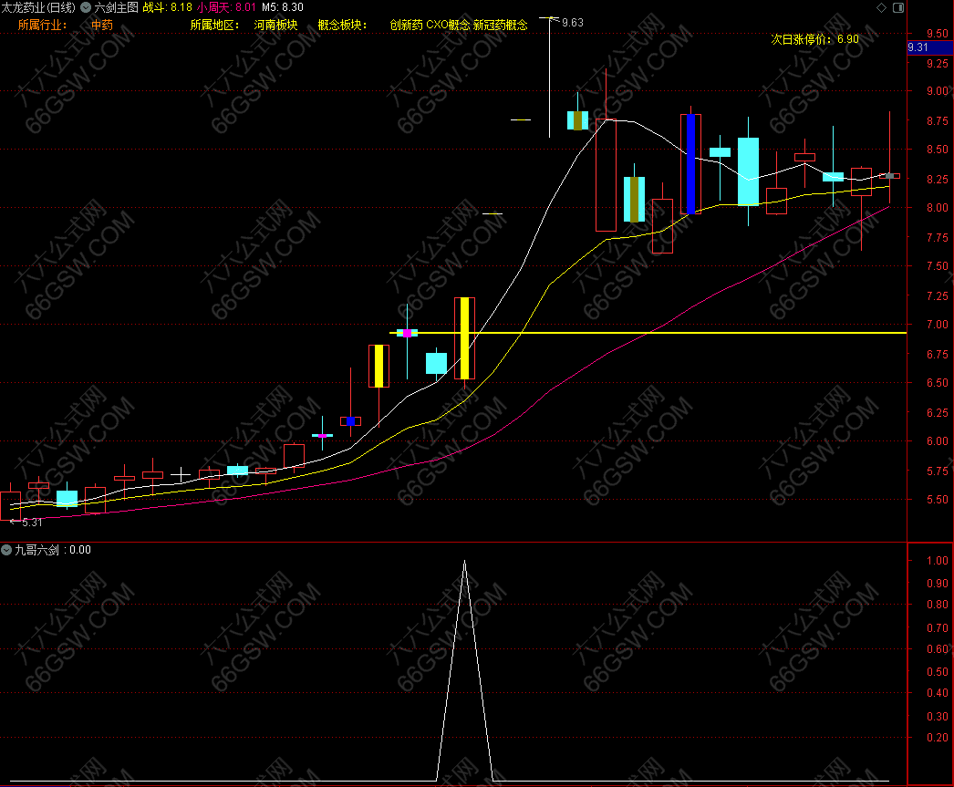Image resolution: width=954 pixels, height=787 pixels.
Task: Click the 战斗 8.18 indicator value
Action: click(167, 6)
